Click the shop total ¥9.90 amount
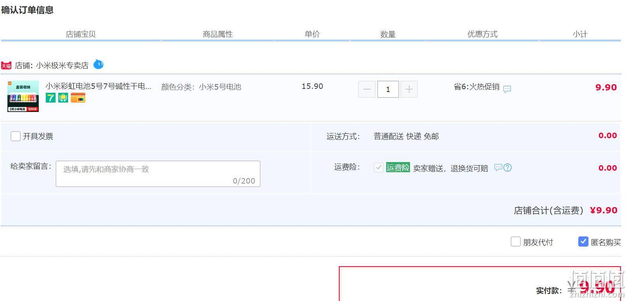This screenshot has width=628, height=301. [604, 210]
